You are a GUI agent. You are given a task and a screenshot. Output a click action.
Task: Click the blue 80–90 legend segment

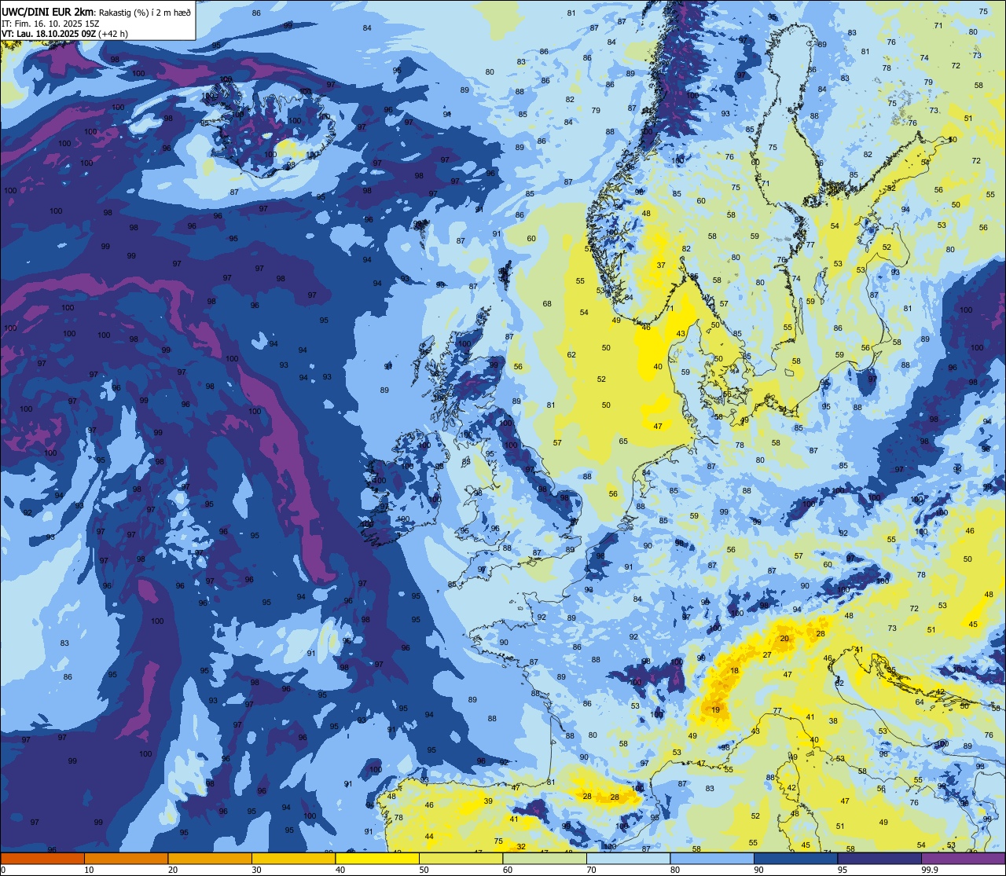click(712, 858)
